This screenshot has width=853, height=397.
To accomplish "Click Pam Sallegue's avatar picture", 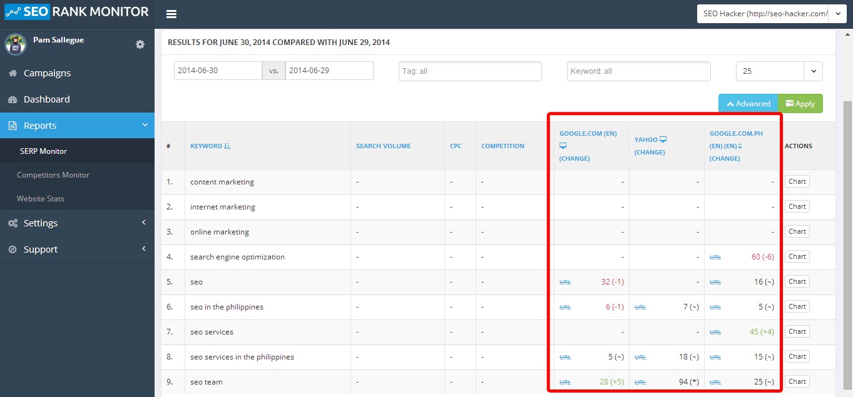I will pyautogui.click(x=15, y=44).
